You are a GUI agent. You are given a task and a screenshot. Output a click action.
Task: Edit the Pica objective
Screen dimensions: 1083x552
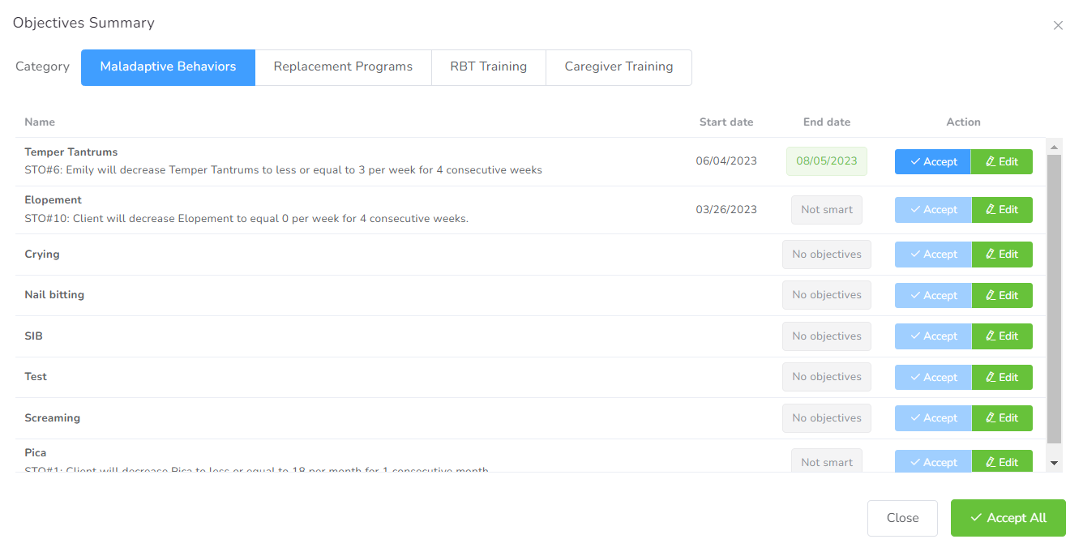pos(1001,462)
